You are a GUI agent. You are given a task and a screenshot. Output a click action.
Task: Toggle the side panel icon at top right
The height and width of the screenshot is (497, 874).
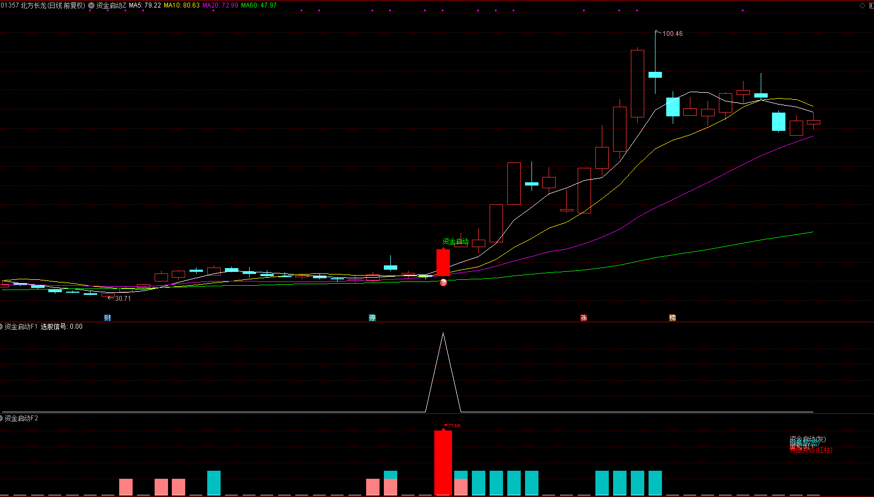pos(871,5)
